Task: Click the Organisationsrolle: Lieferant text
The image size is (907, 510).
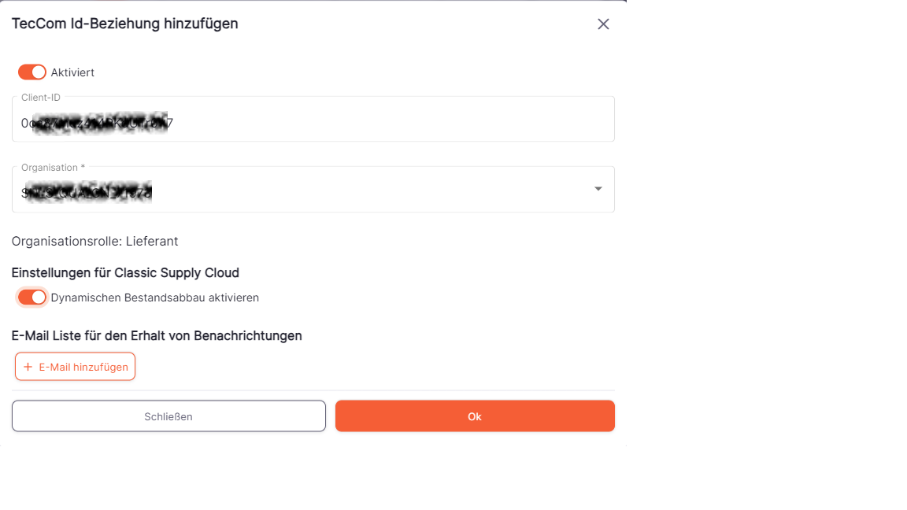Action: click(x=94, y=241)
